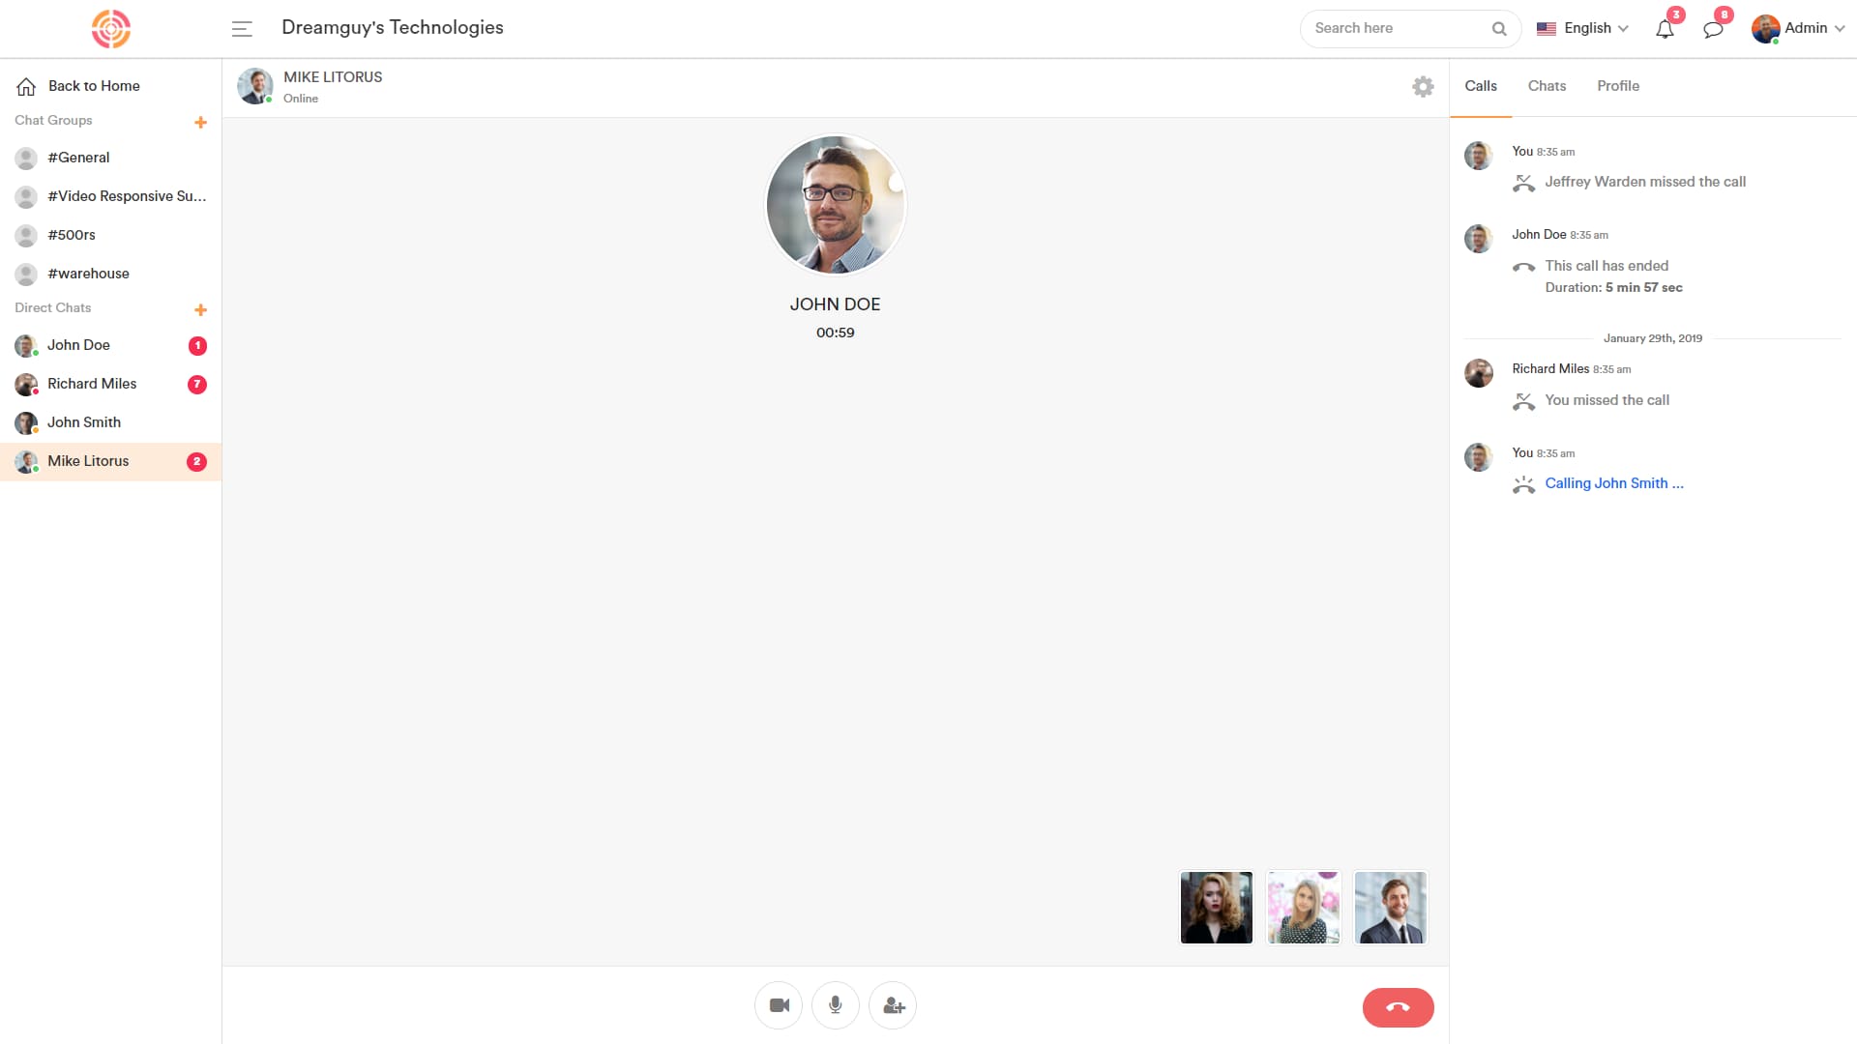The width and height of the screenshot is (1857, 1044).
Task: Add a participant to the call
Action: tap(893, 1005)
